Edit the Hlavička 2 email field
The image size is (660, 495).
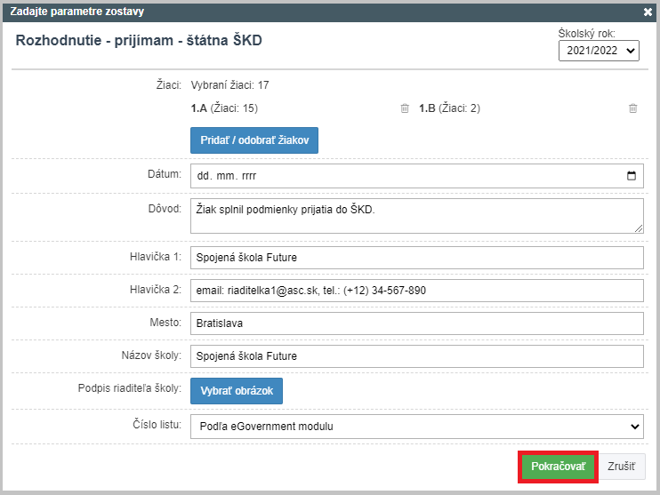tap(416, 291)
